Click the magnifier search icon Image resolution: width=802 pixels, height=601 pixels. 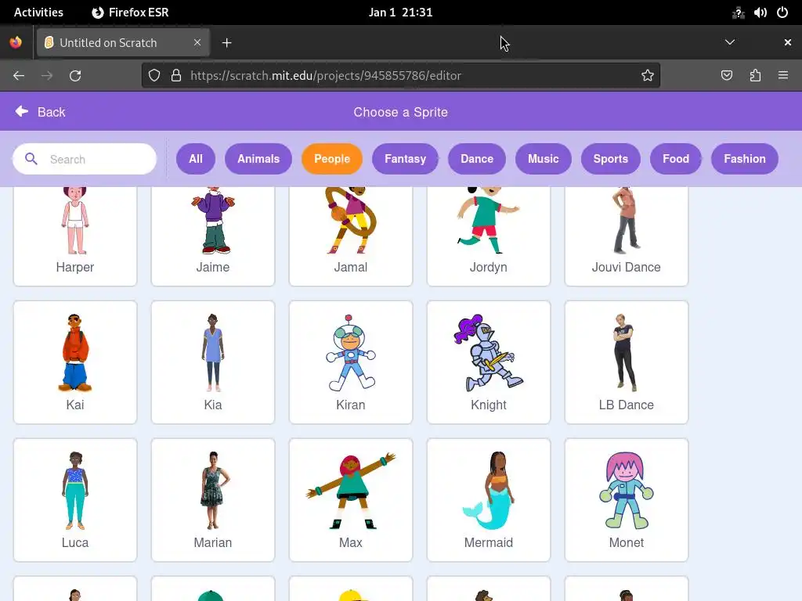click(31, 159)
